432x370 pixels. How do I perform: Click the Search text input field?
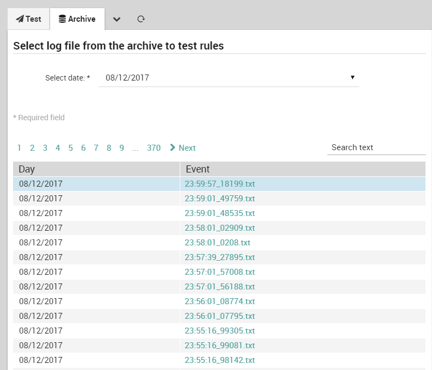376,147
